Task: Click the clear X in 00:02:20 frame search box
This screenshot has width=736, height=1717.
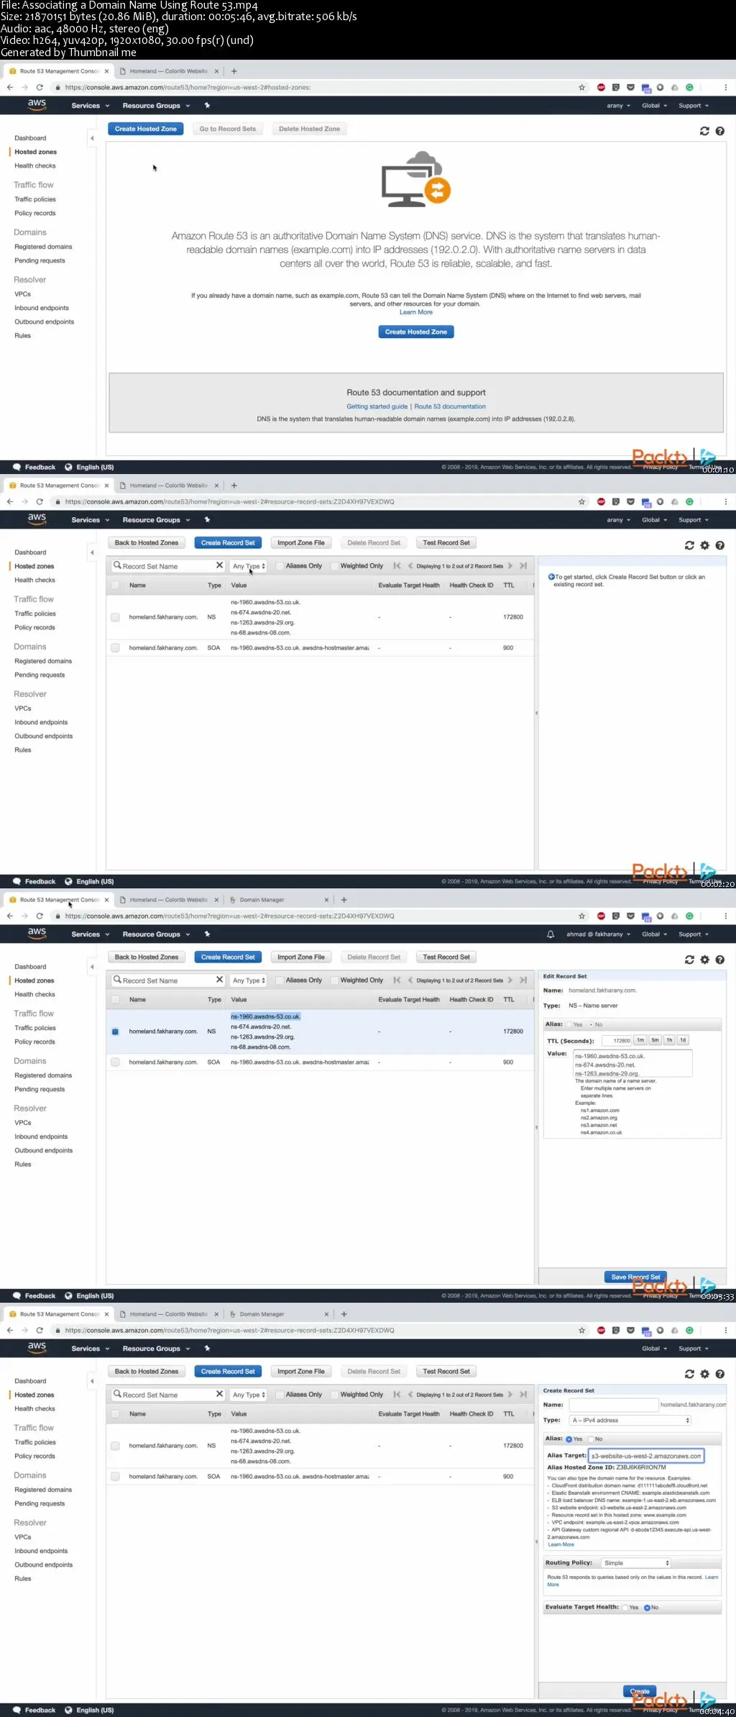Action: coord(219,566)
